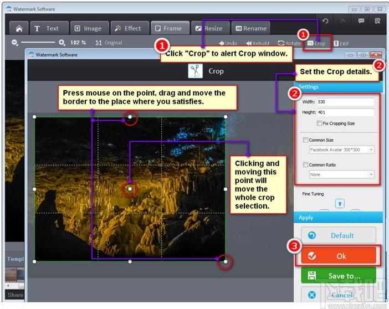Viewport: 389px width, 309px height.
Task: Click the Rebuild toolbar button
Action: 258,43
